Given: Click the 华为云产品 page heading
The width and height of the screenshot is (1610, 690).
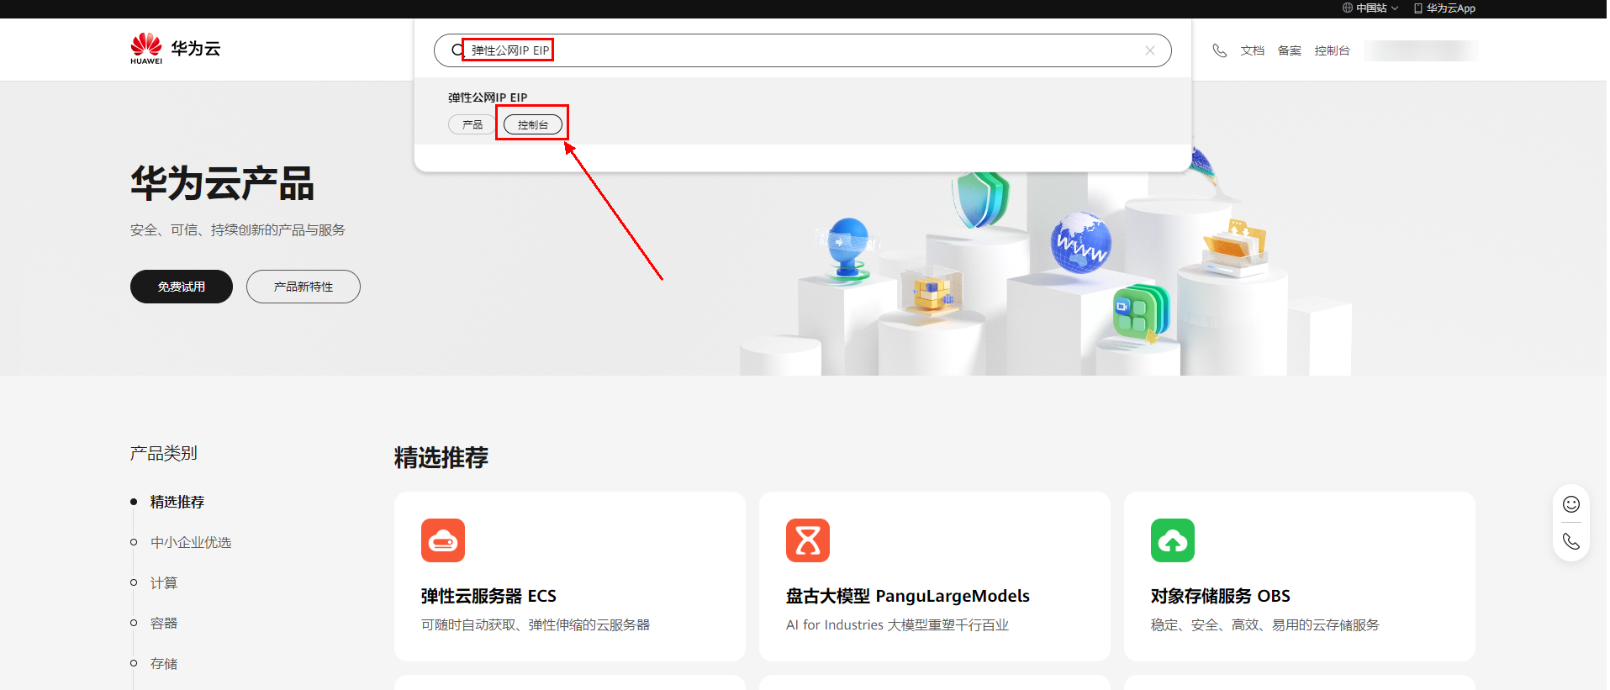Looking at the screenshot, I should coord(222,183).
